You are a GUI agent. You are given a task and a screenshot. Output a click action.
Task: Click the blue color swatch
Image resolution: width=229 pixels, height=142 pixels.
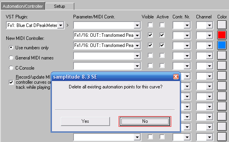point(222,45)
